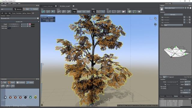Switch Properties to Generator mode
192x108 pixels.
(x=18, y=9)
